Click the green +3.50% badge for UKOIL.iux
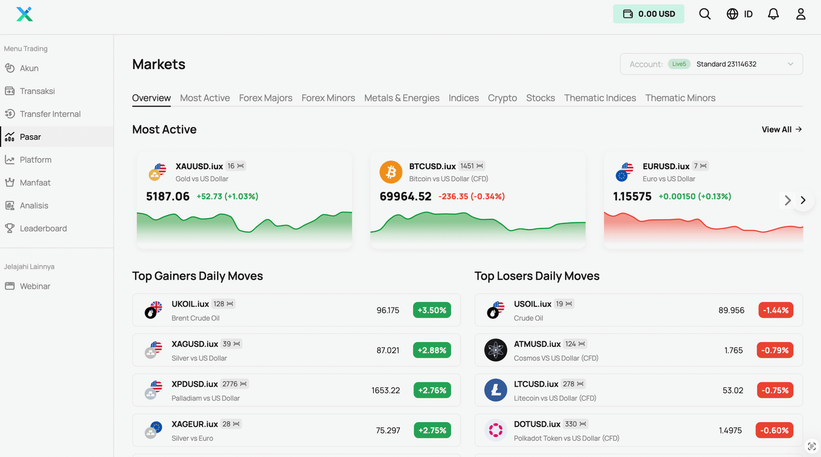Viewport: 821px width, 457px height. 432,310
